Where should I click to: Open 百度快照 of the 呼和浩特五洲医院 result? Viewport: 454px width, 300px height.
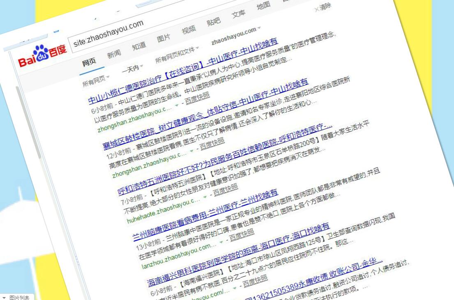[226, 190]
